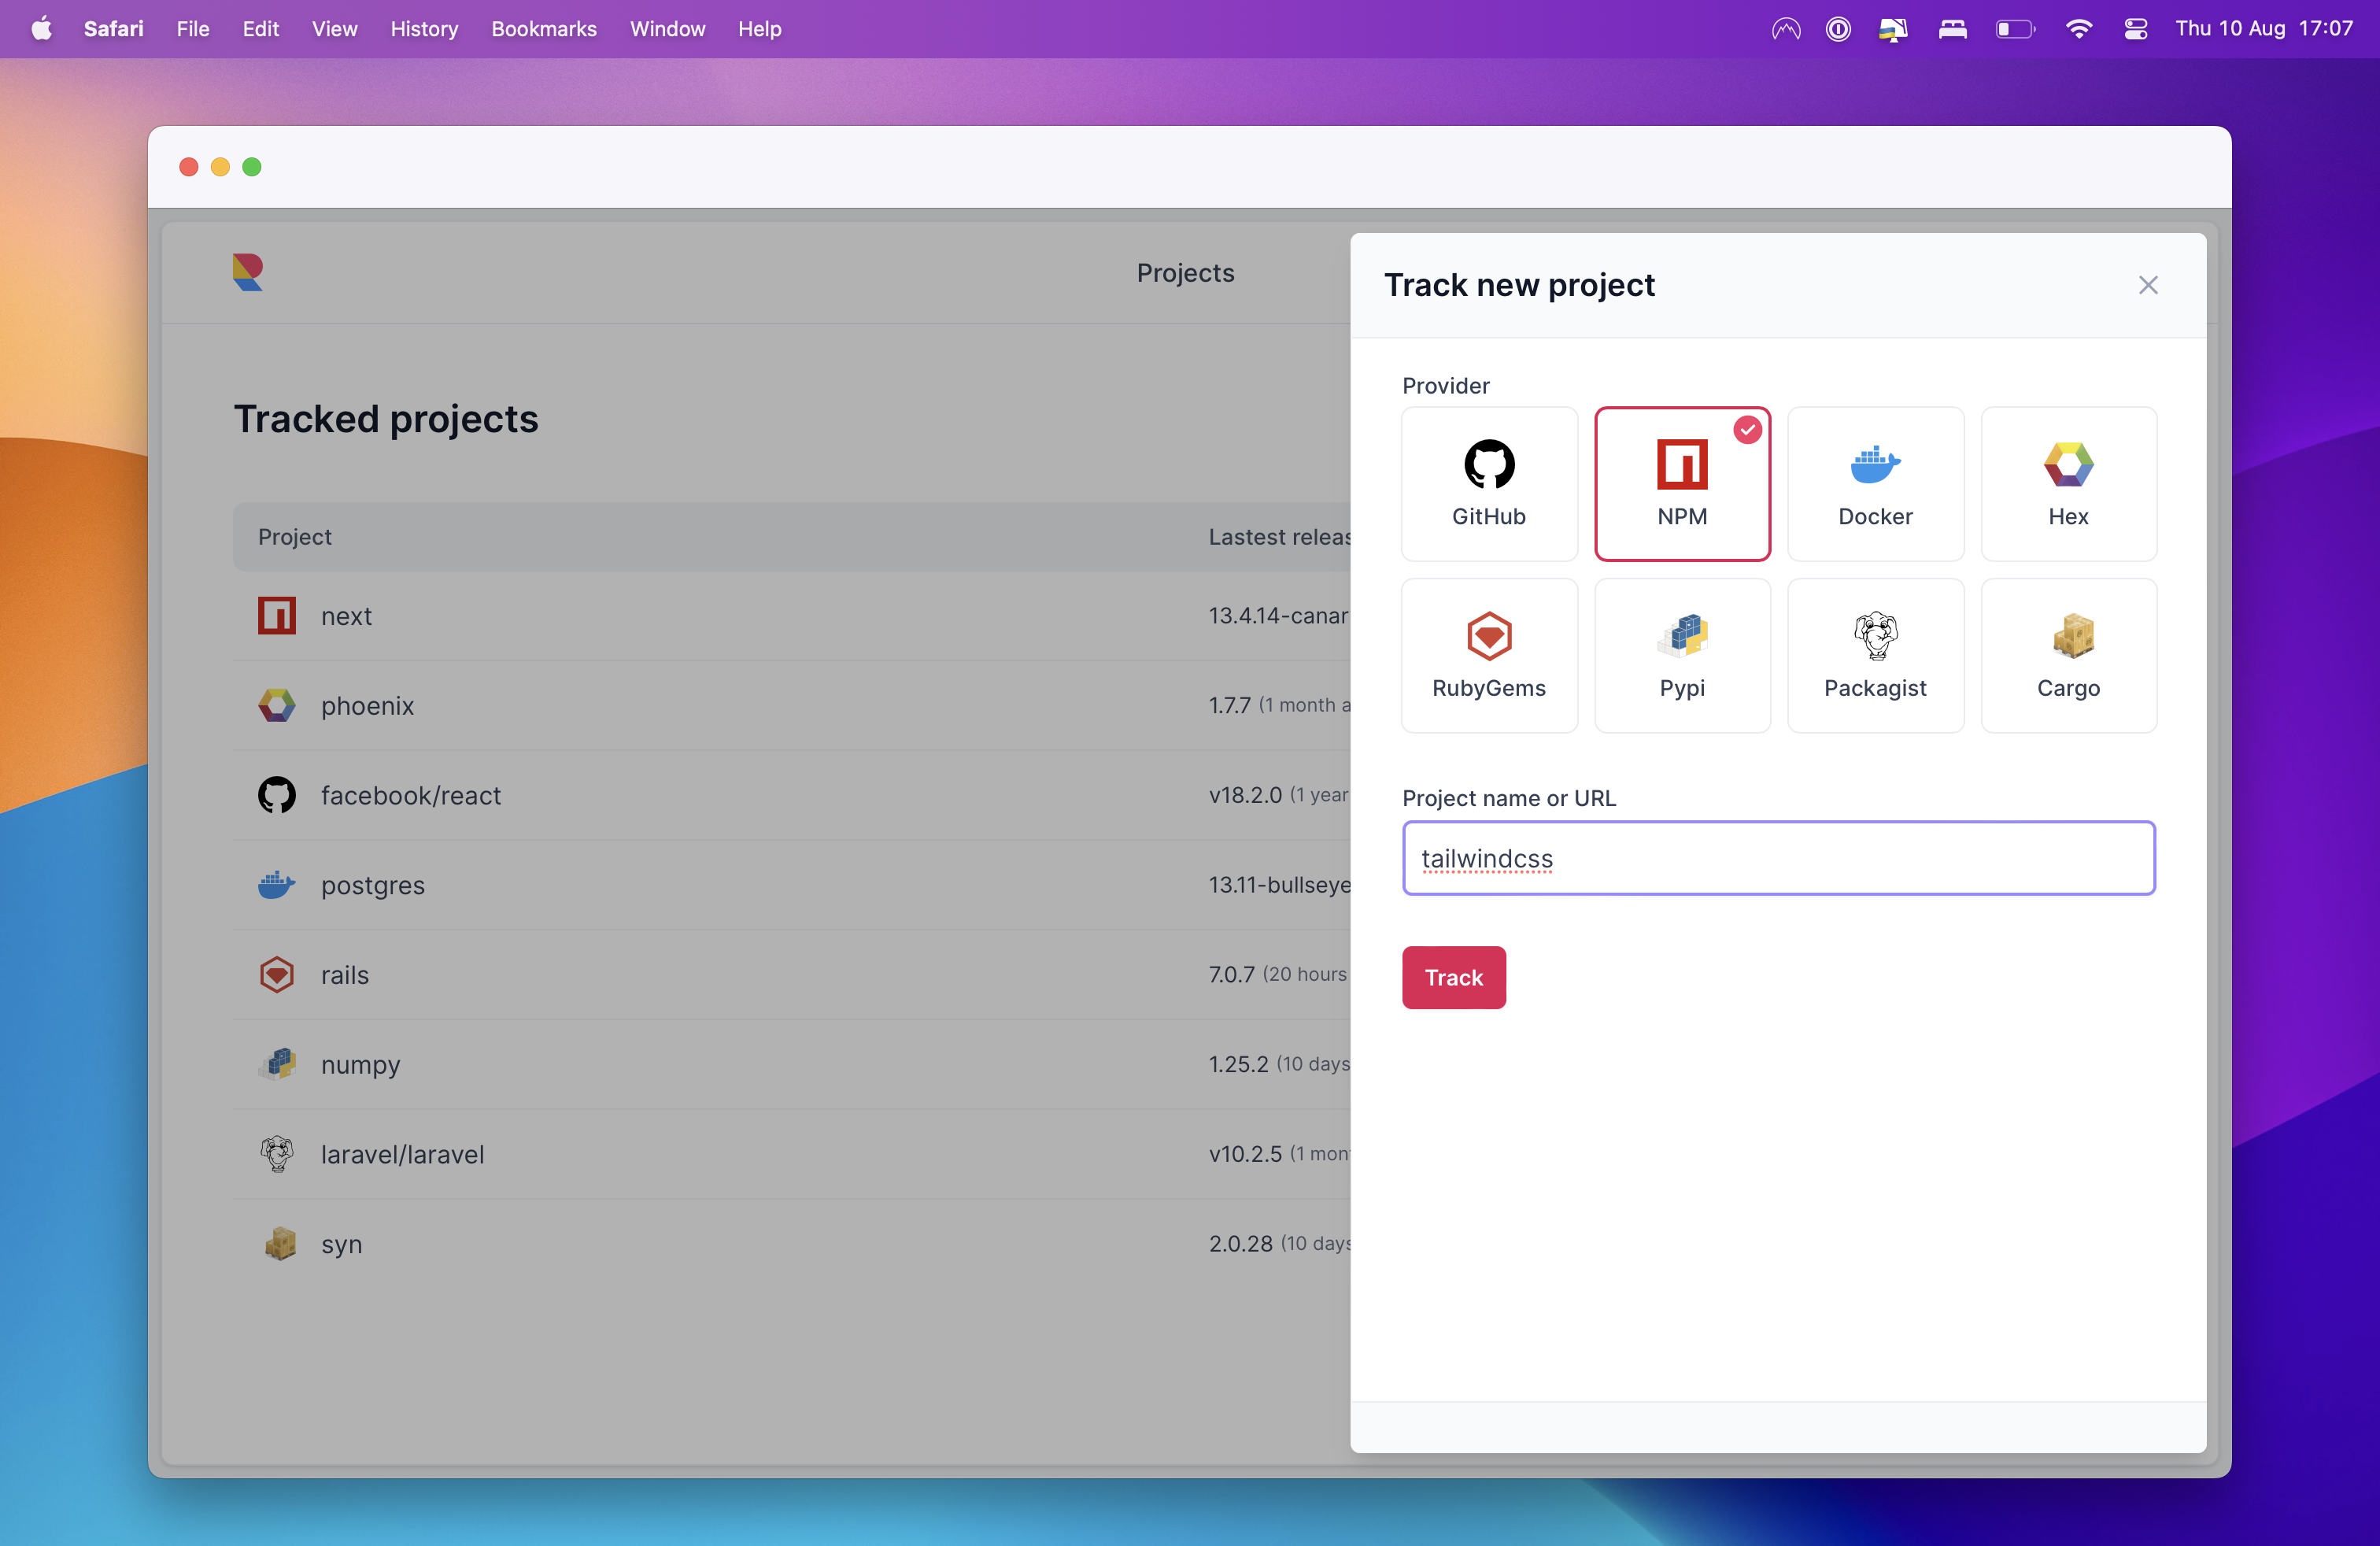This screenshot has width=2380, height=1546.
Task: Open the facebook/react project row
Action: point(791,795)
